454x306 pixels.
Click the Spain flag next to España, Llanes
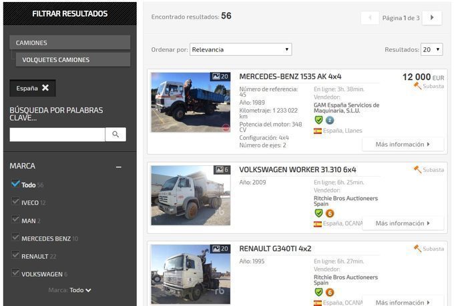(x=318, y=131)
